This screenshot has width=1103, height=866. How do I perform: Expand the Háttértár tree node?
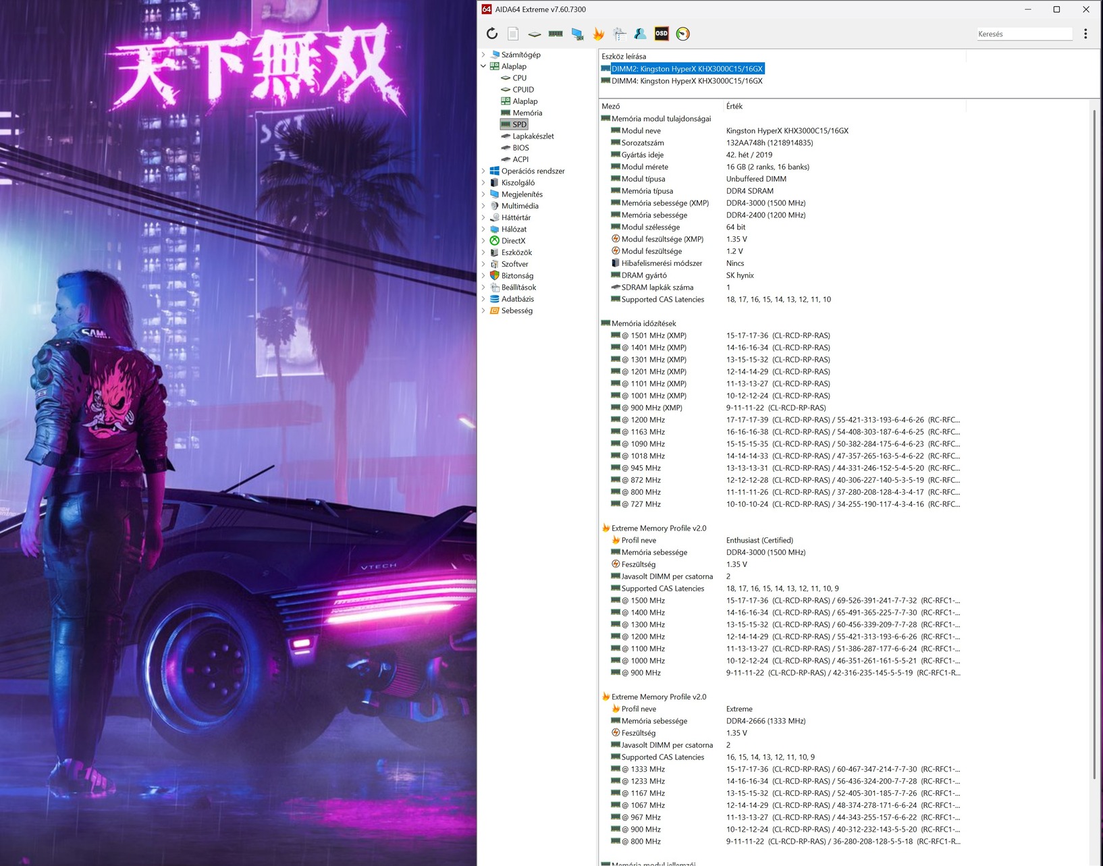(x=483, y=217)
